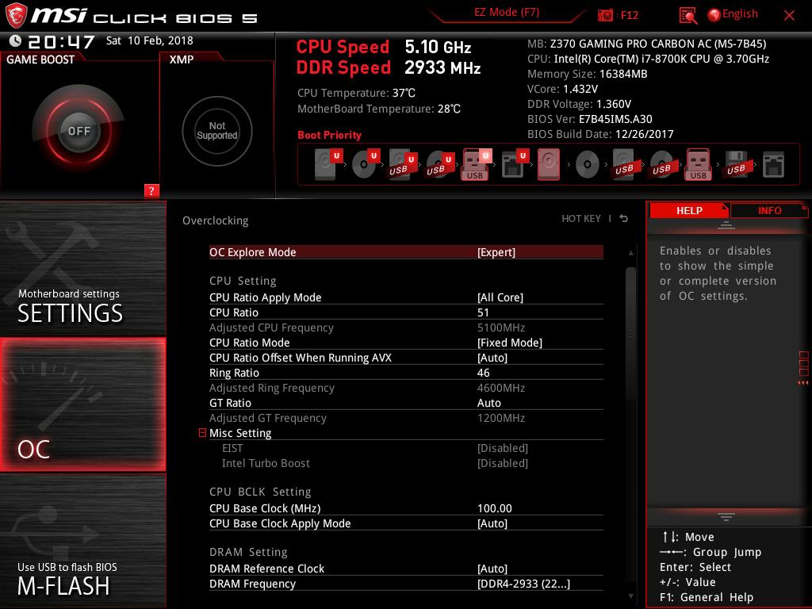This screenshot has height=609, width=812.
Task: Open the OC Explore Mode Expert option
Action: tap(406, 252)
